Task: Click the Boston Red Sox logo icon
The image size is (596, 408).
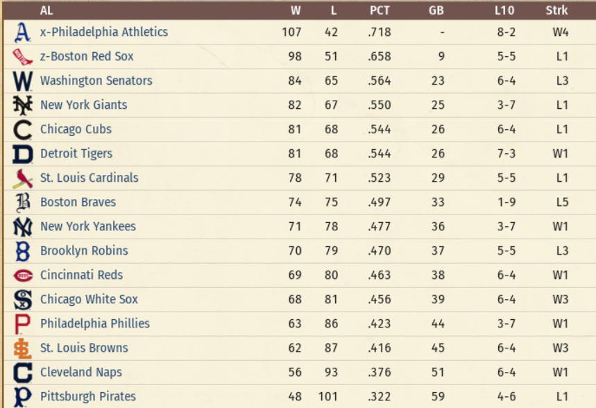Action: click(x=23, y=57)
